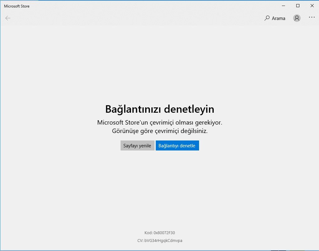Click the "Görünüşe göre çevrimiçi değilsiniz" line

160,131
